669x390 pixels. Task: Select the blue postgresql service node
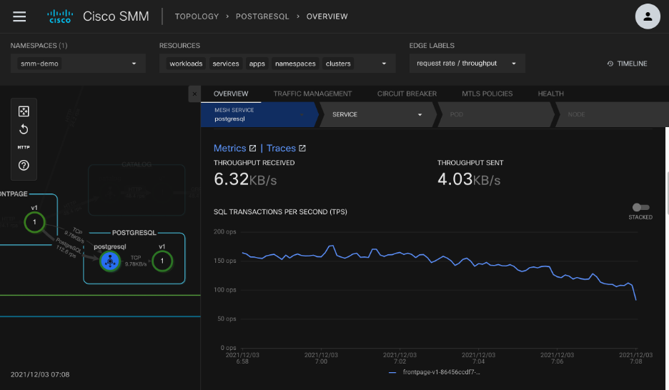[109, 261]
